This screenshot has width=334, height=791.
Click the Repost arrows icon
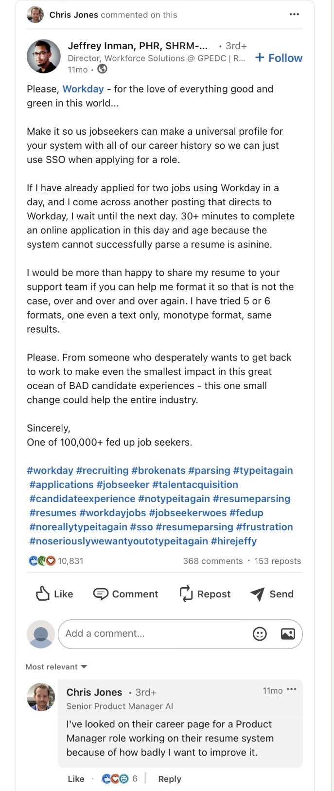[186, 593]
